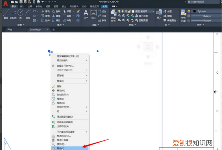Choose the Array (阵列) tool

(x=67, y=20)
